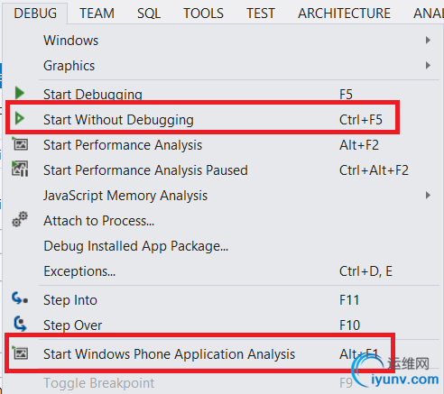Click the green Start Debugging play icon
The height and width of the screenshot is (394, 444).
20,93
